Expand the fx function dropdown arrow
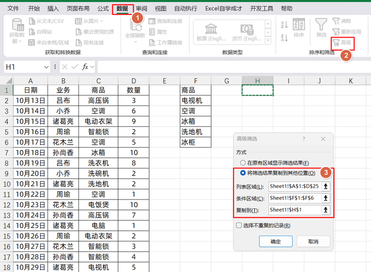This screenshot has height=272, width=371. point(92,67)
